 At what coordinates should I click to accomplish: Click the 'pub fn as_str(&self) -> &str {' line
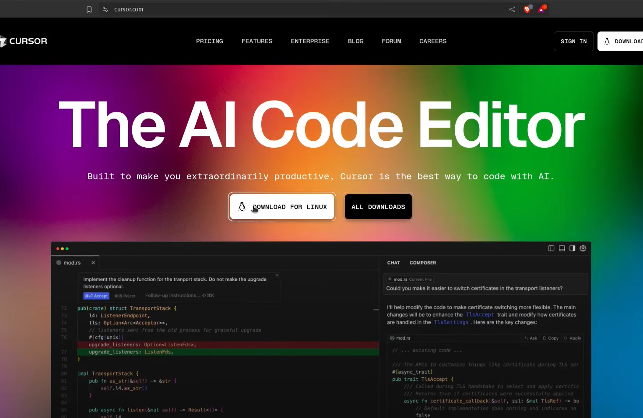pyautogui.click(x=133, y=381)
